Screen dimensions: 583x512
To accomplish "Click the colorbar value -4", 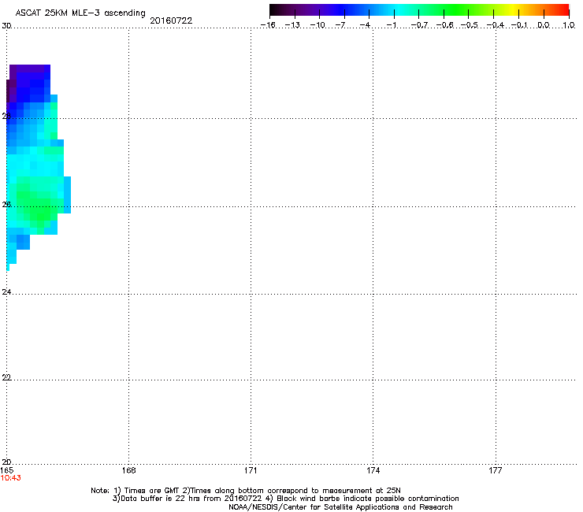I will click(365, 25).
